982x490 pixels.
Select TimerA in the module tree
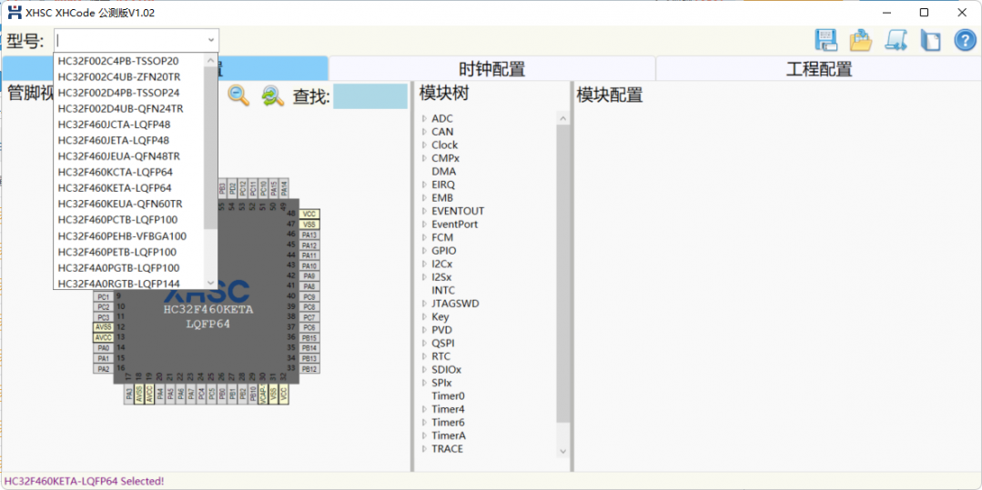[x=449, y=435]
